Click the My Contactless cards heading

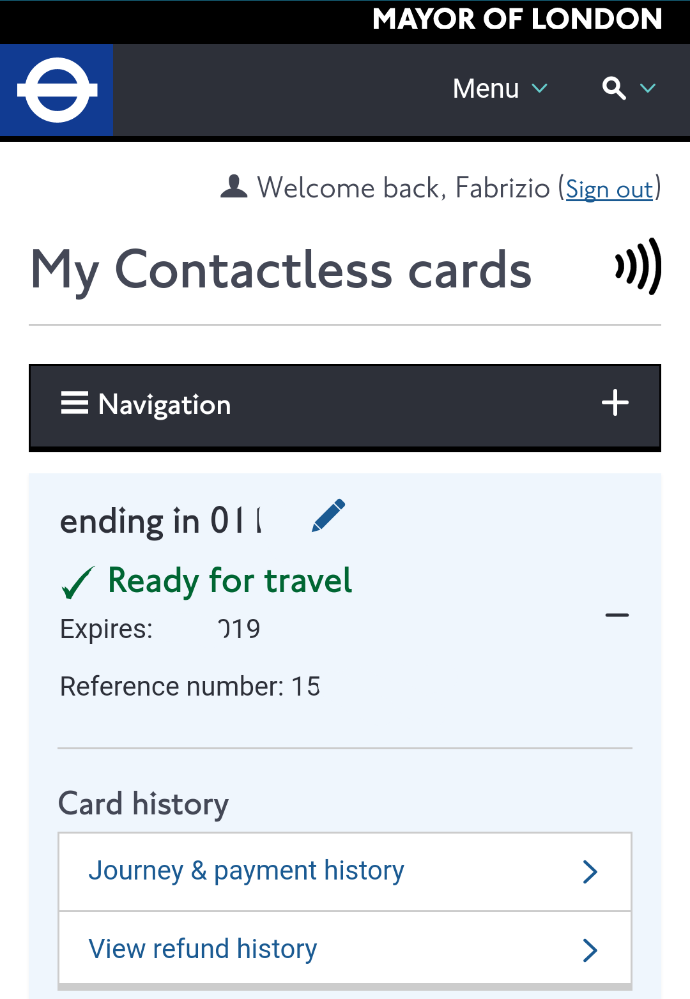281,270
